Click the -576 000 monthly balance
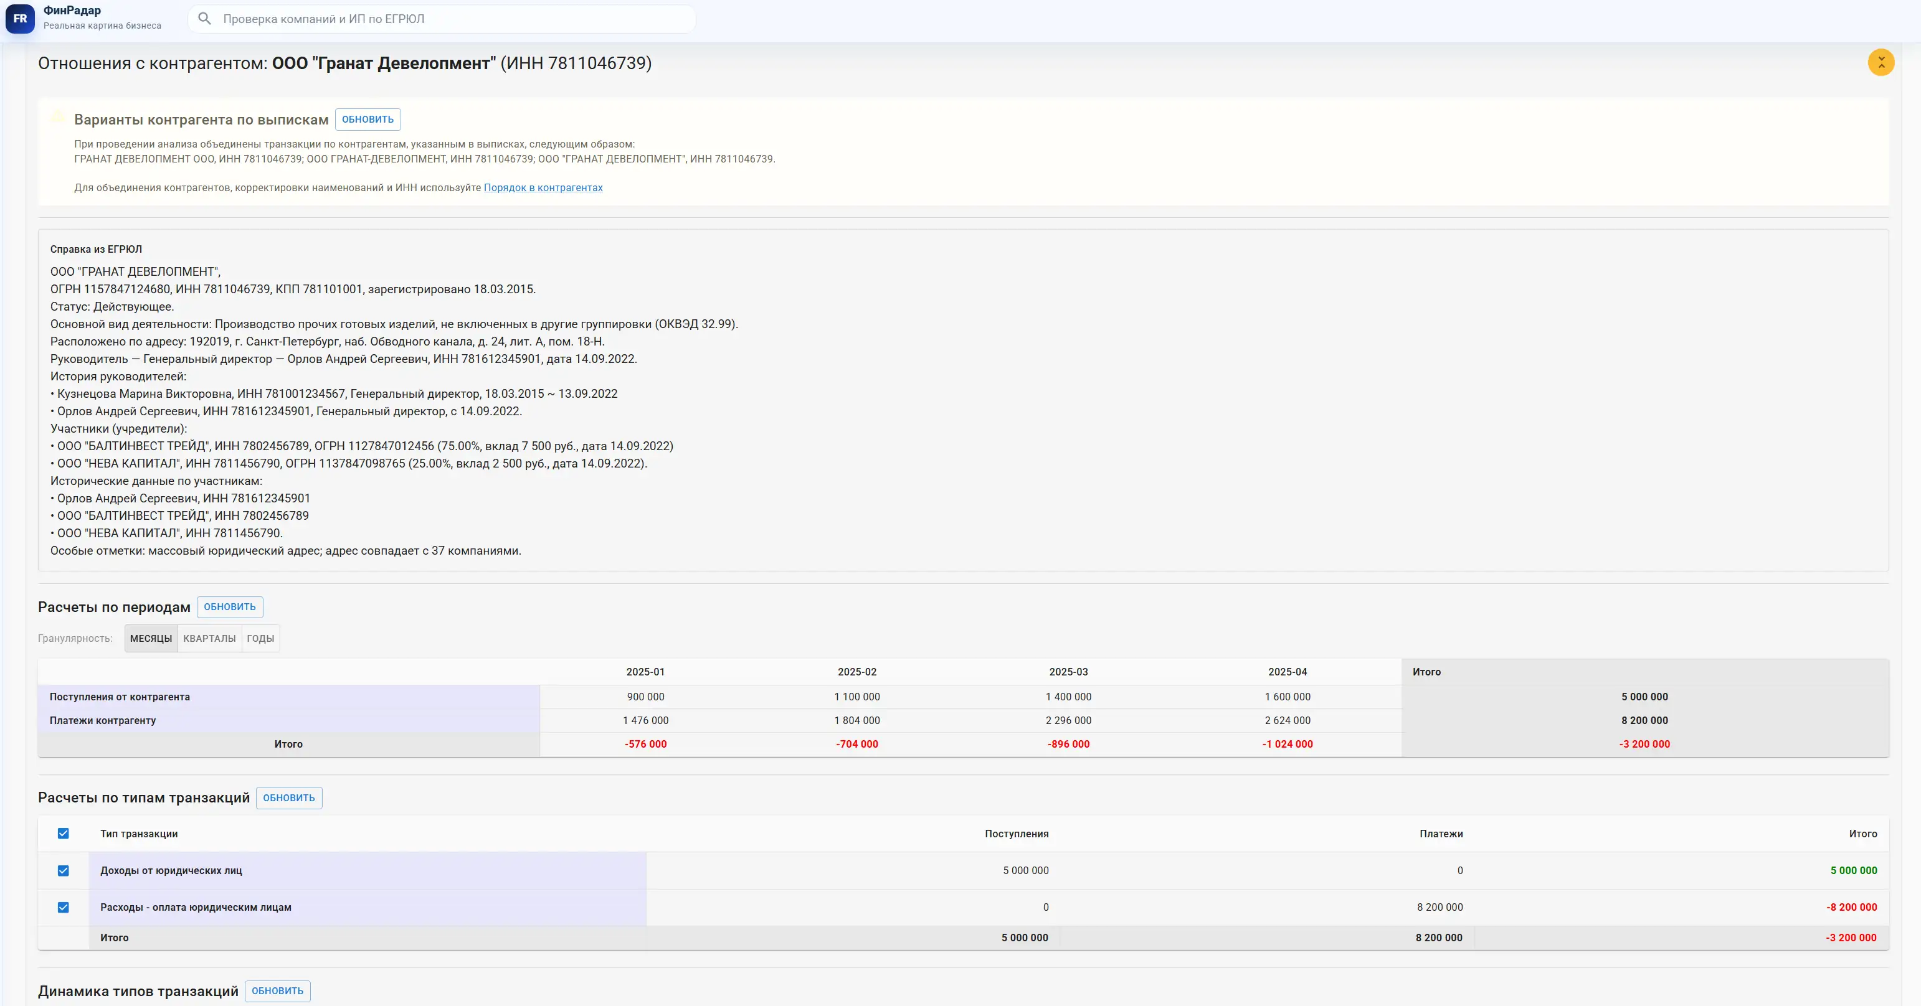The height and width of the screenshot is (1006, 1921). 646,744
